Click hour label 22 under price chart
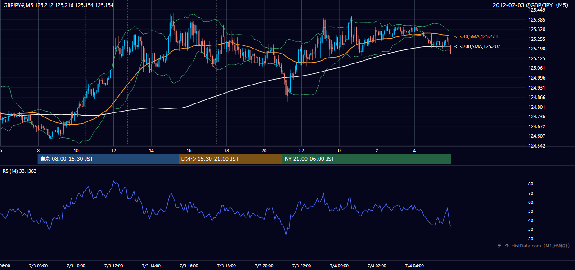 (302, 151)
